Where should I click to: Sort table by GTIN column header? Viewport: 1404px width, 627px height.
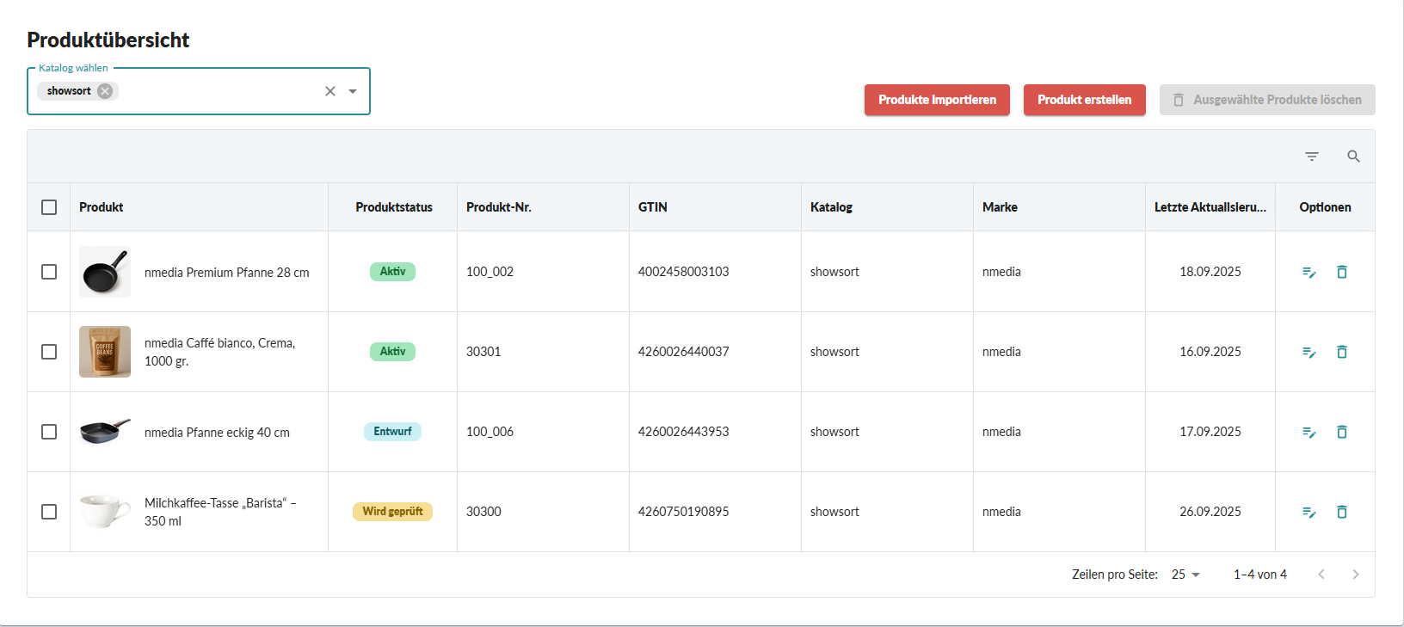point(653,207)
